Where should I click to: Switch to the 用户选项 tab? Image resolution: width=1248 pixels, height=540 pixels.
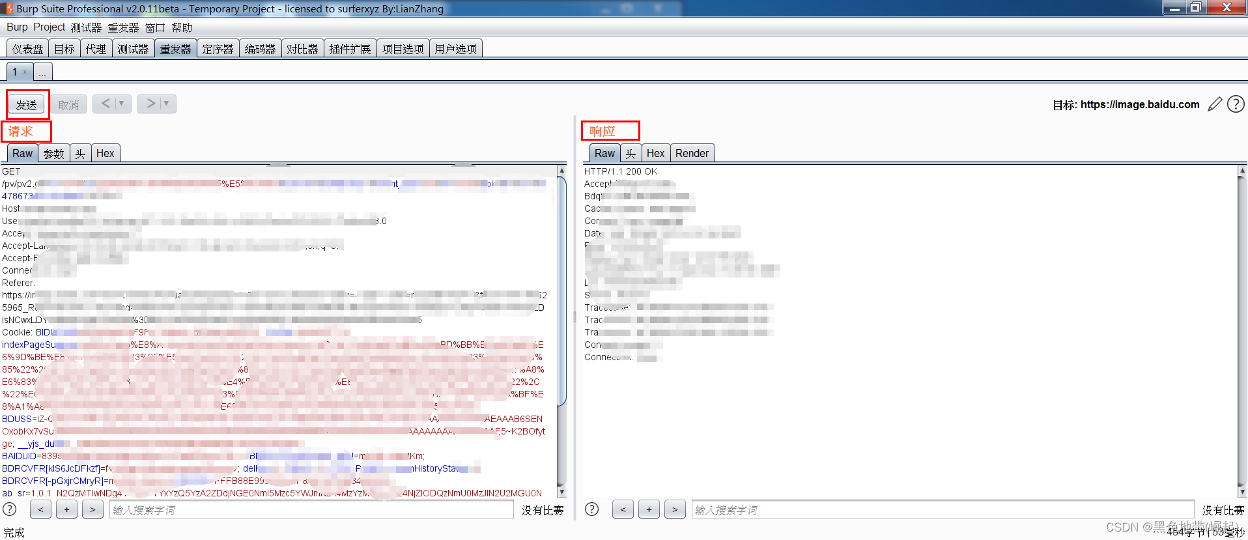pos(455,49)
